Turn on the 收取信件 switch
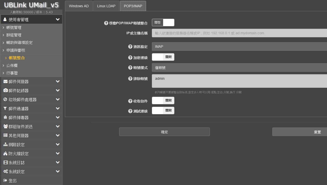This screenshot has width=327, height=185. [163, 100]
